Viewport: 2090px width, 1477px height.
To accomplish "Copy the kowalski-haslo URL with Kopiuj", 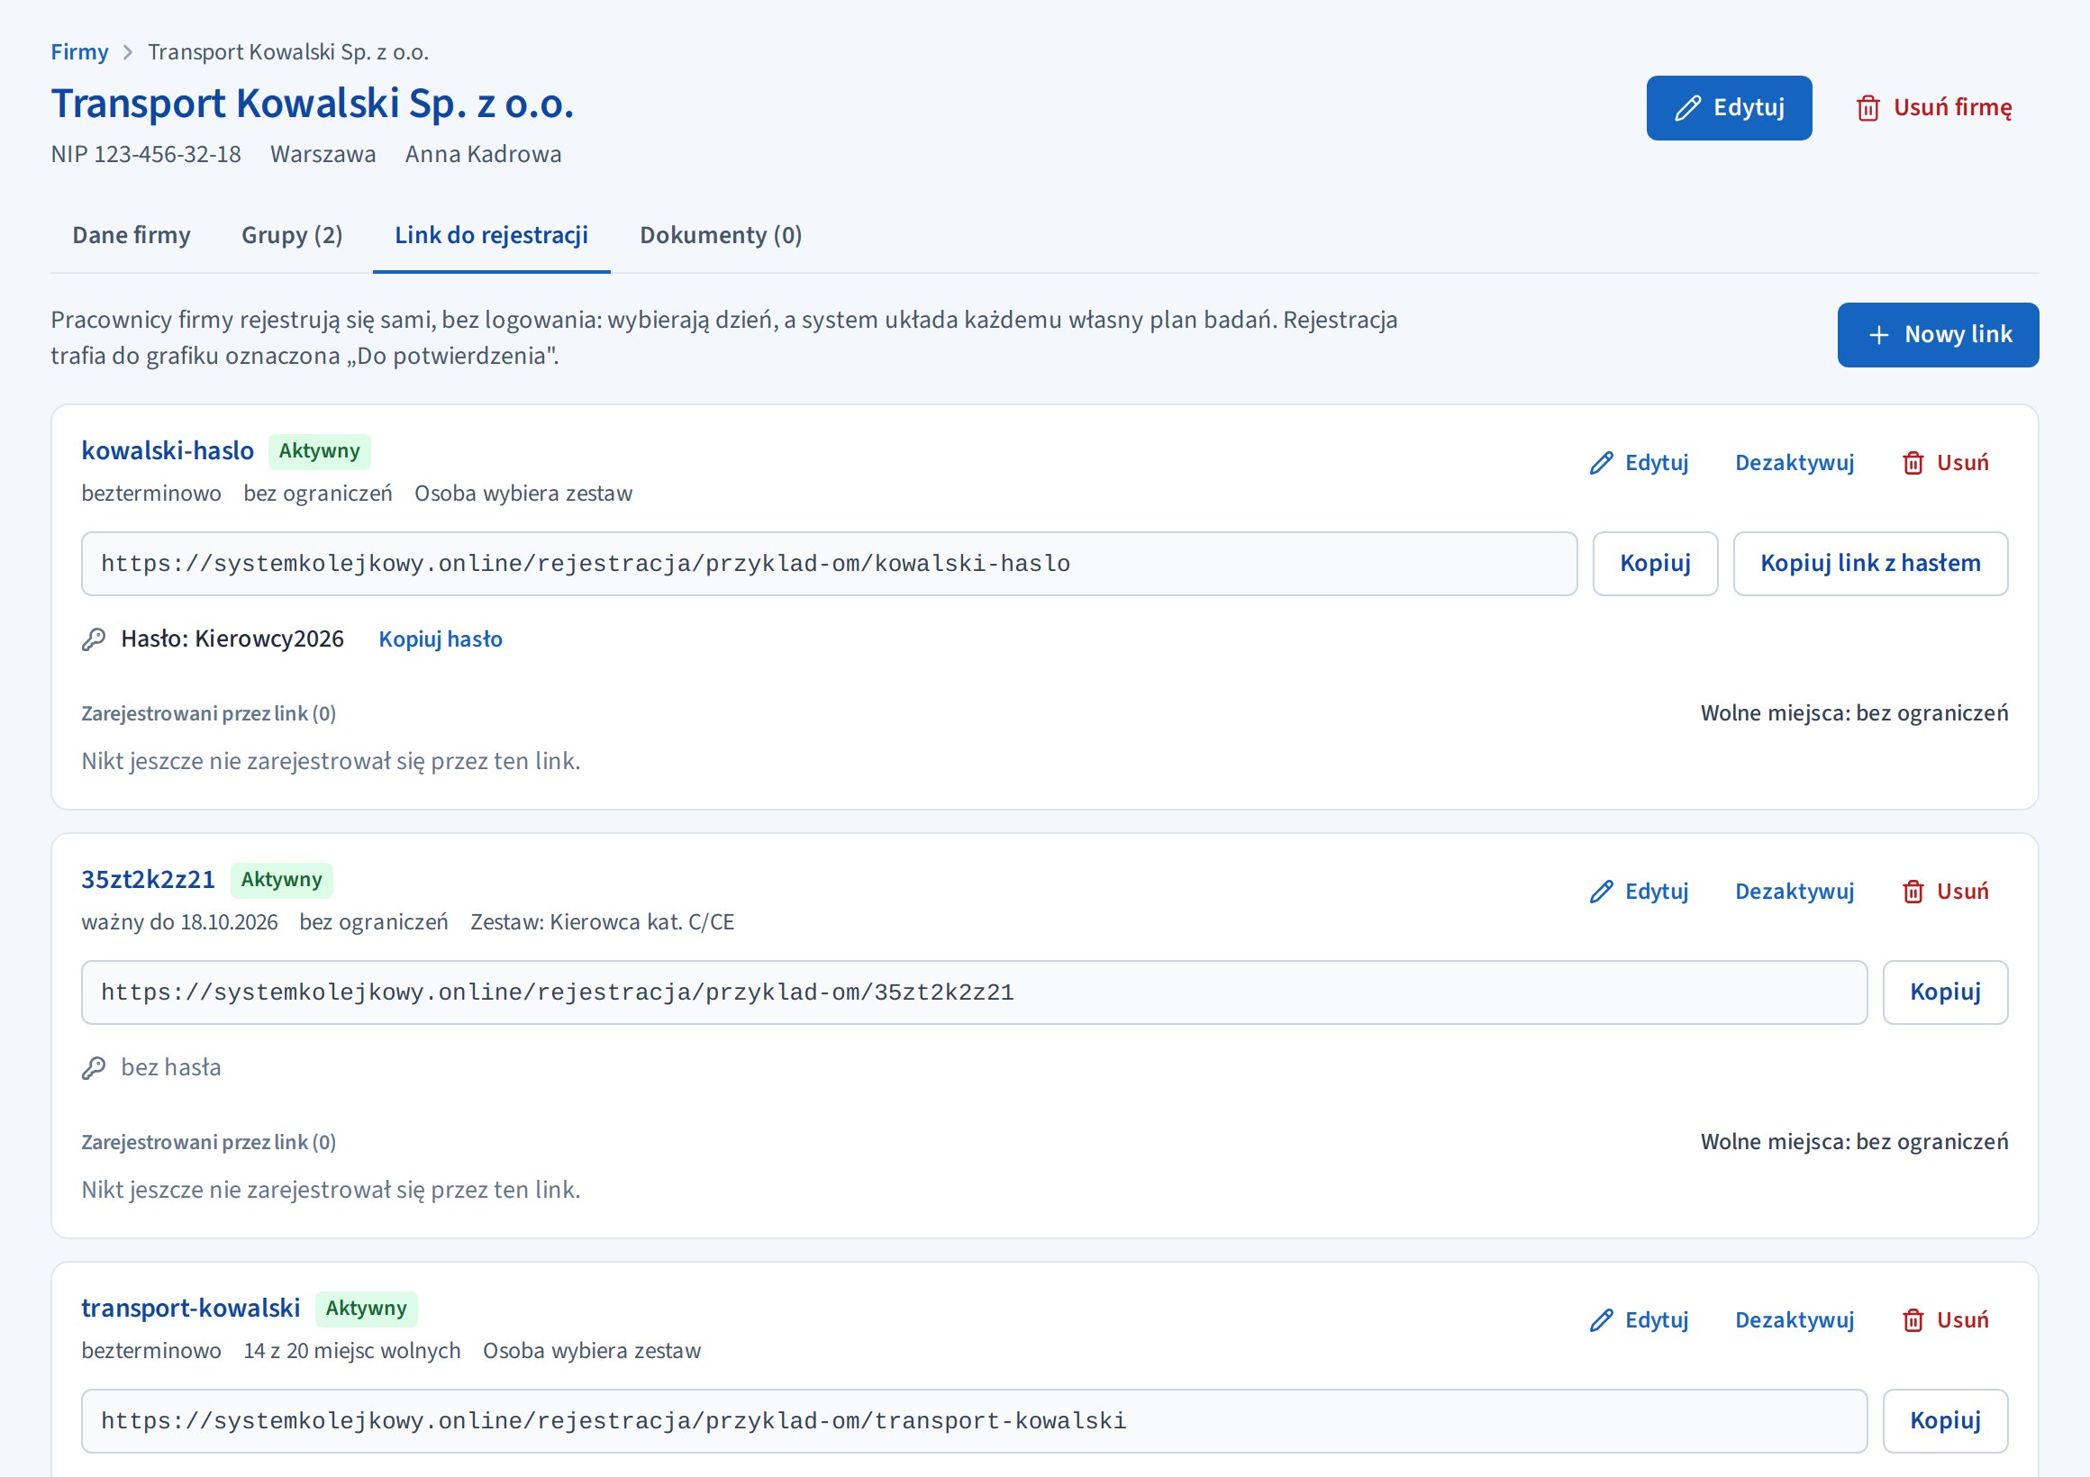I will point(1655,564).
